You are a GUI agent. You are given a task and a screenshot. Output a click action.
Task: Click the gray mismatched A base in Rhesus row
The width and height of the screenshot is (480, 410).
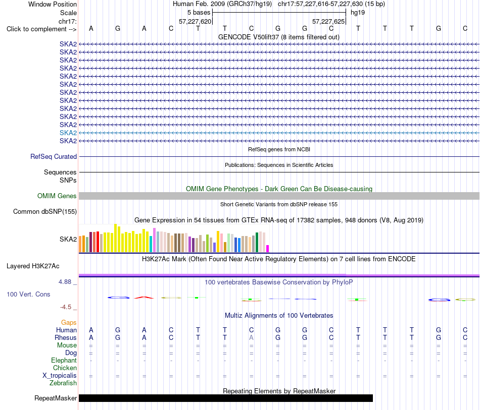pyautogui.click(x=251, y=337)
